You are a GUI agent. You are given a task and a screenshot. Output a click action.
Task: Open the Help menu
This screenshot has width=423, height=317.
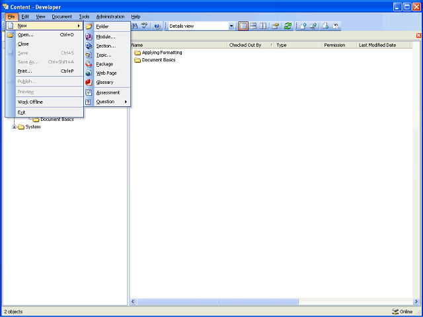(135, 17)
